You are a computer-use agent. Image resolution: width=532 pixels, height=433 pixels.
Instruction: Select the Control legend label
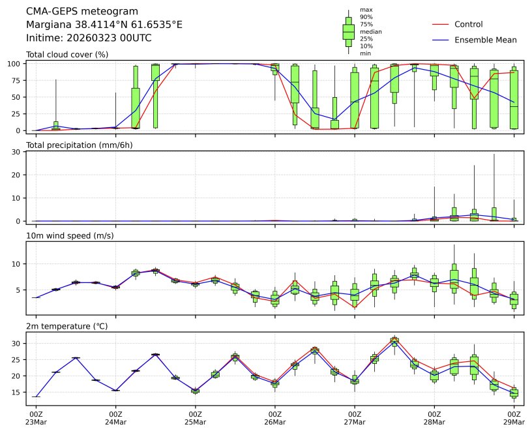(468, 25)
